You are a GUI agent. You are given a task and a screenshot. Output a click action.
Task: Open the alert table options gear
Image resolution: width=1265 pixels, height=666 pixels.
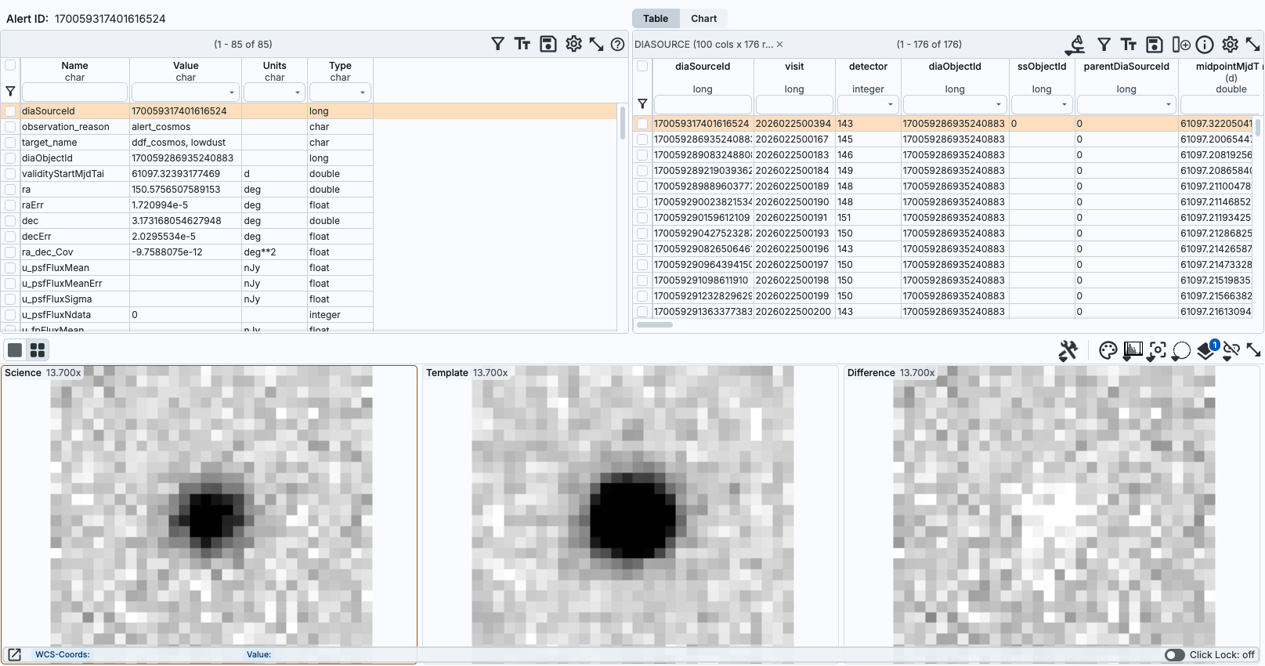pyautogui.click(x=574, y=44)
